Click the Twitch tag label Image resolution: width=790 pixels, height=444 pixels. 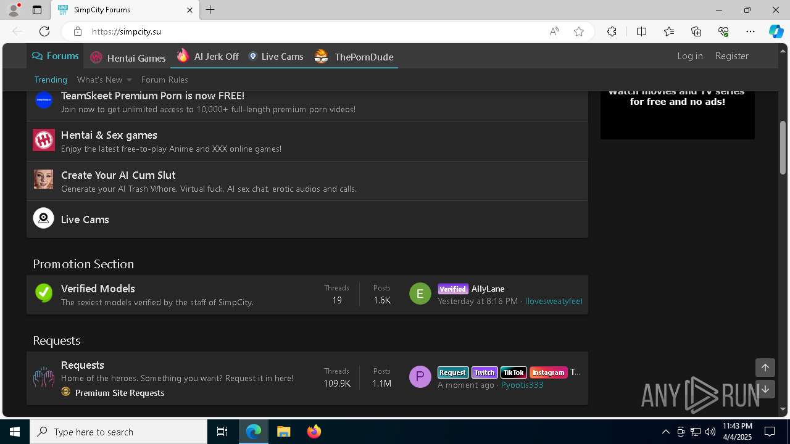point(484,372)
